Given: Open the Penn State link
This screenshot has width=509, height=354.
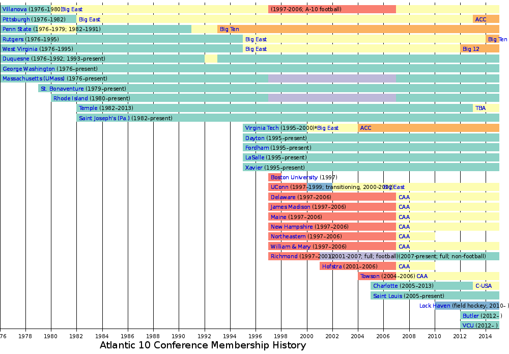Looking at the screenshot, I should tap(17, 29).
